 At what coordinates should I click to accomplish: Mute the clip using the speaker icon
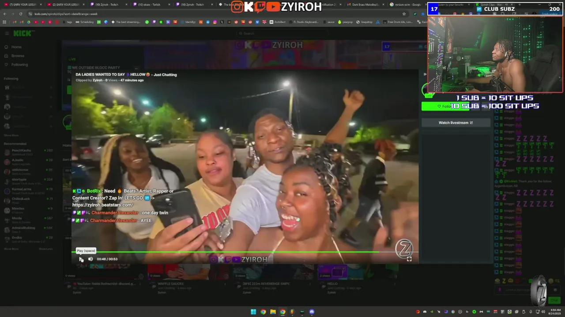90,259
